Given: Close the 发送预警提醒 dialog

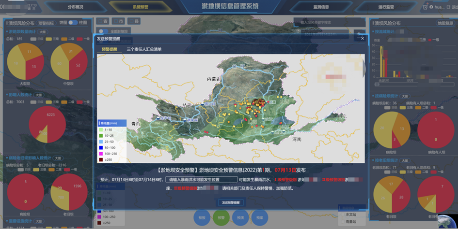Looking at the screenshot, I should pyautogui.click(x=363, y=39).
